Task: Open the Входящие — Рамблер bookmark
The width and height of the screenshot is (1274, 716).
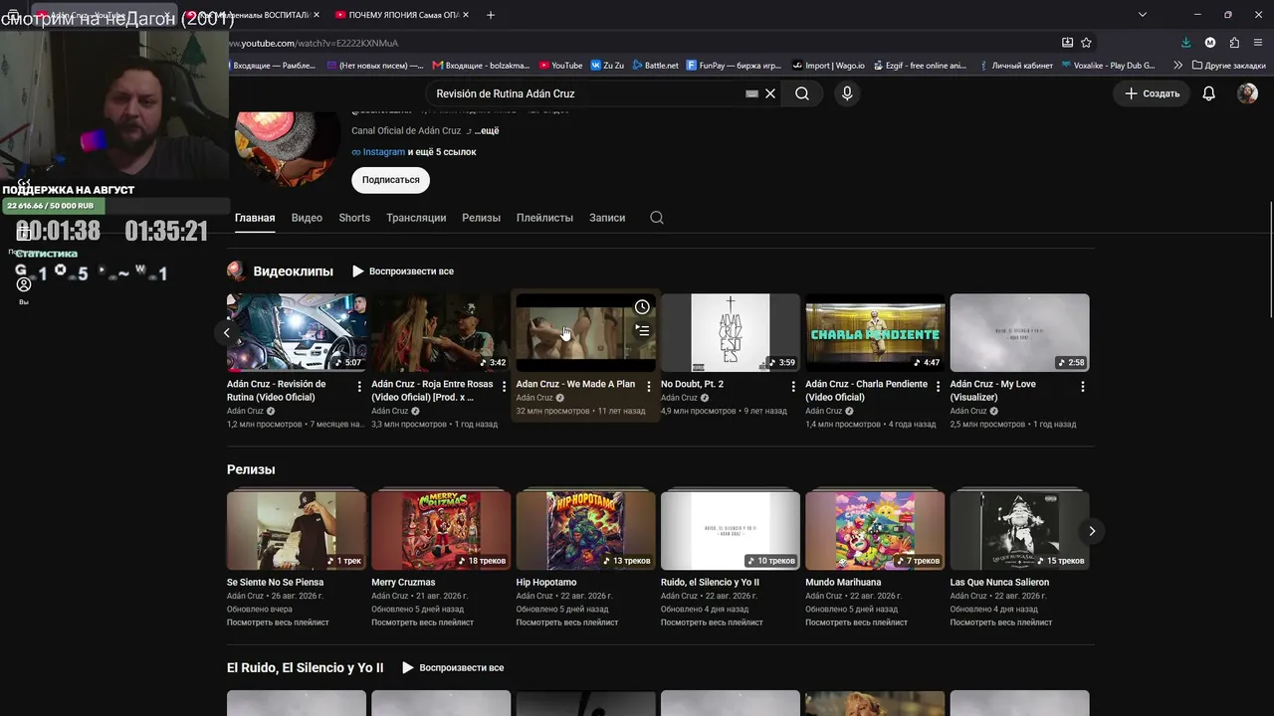Action: pyautogui.click(x=273, y=66)
